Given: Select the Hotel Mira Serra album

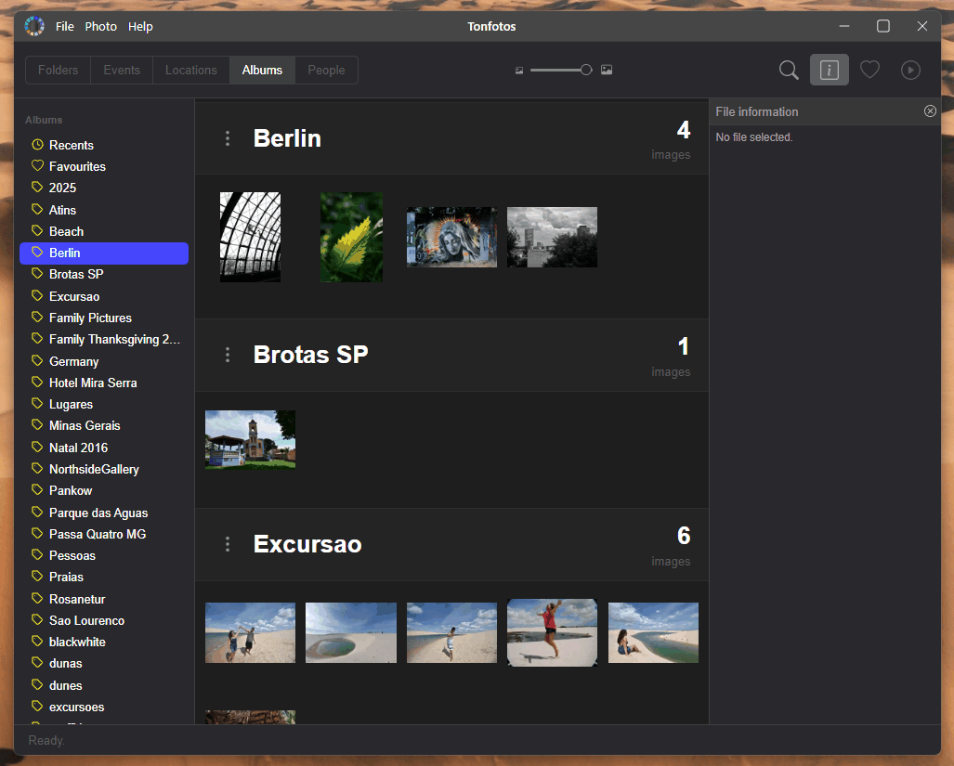Looking at the screenshot, I should (x=104, y=383).
